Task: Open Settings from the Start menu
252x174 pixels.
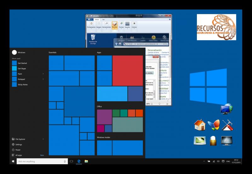Action: 19,144
